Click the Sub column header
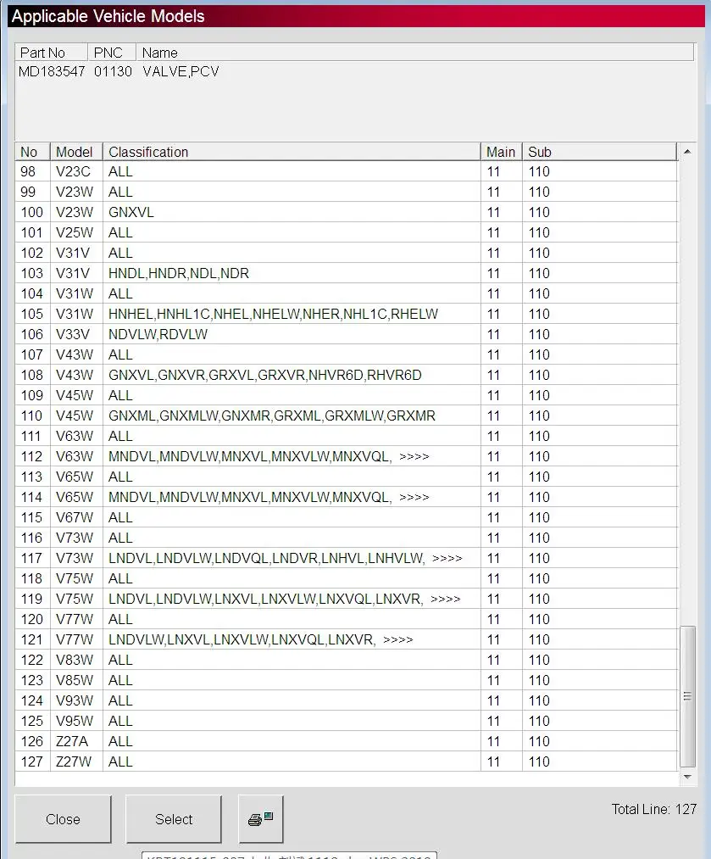The image size is (711, 859). pos(599,152)
